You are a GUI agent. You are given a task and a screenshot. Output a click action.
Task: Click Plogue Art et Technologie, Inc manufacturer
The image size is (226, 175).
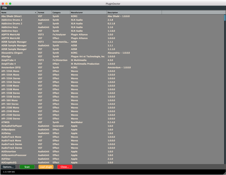coord(88,56)
